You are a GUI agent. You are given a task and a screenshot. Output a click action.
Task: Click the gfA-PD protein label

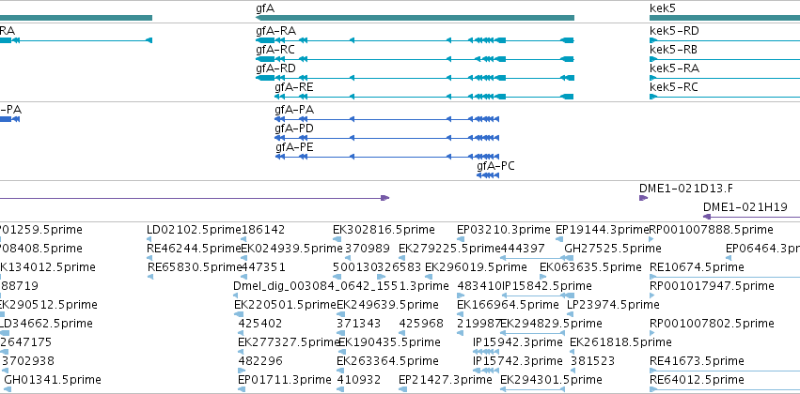294,129
